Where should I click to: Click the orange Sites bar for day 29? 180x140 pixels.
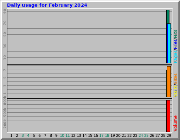[x=169, y=82]
